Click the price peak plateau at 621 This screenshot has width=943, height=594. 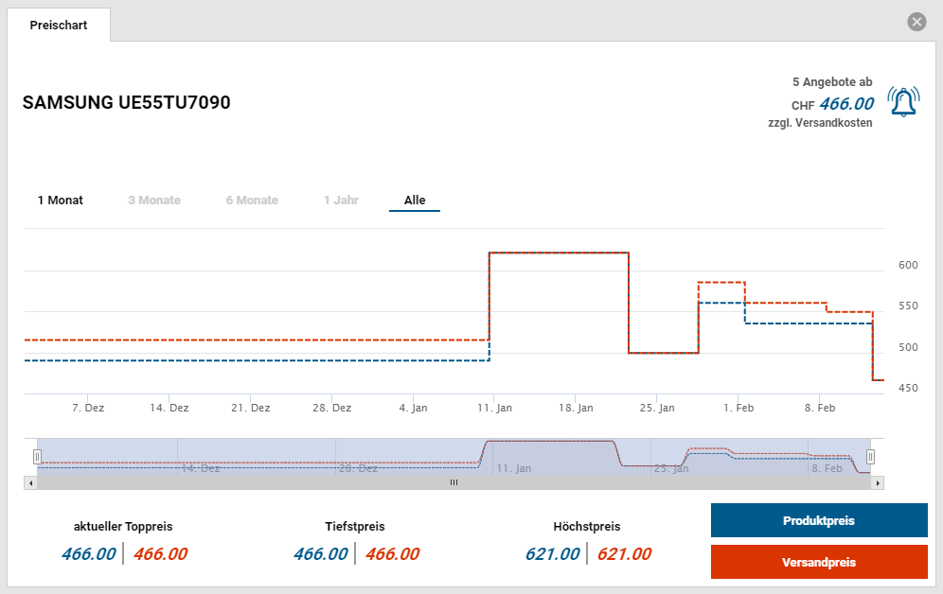pyautogui.click(x=559, y=253)
